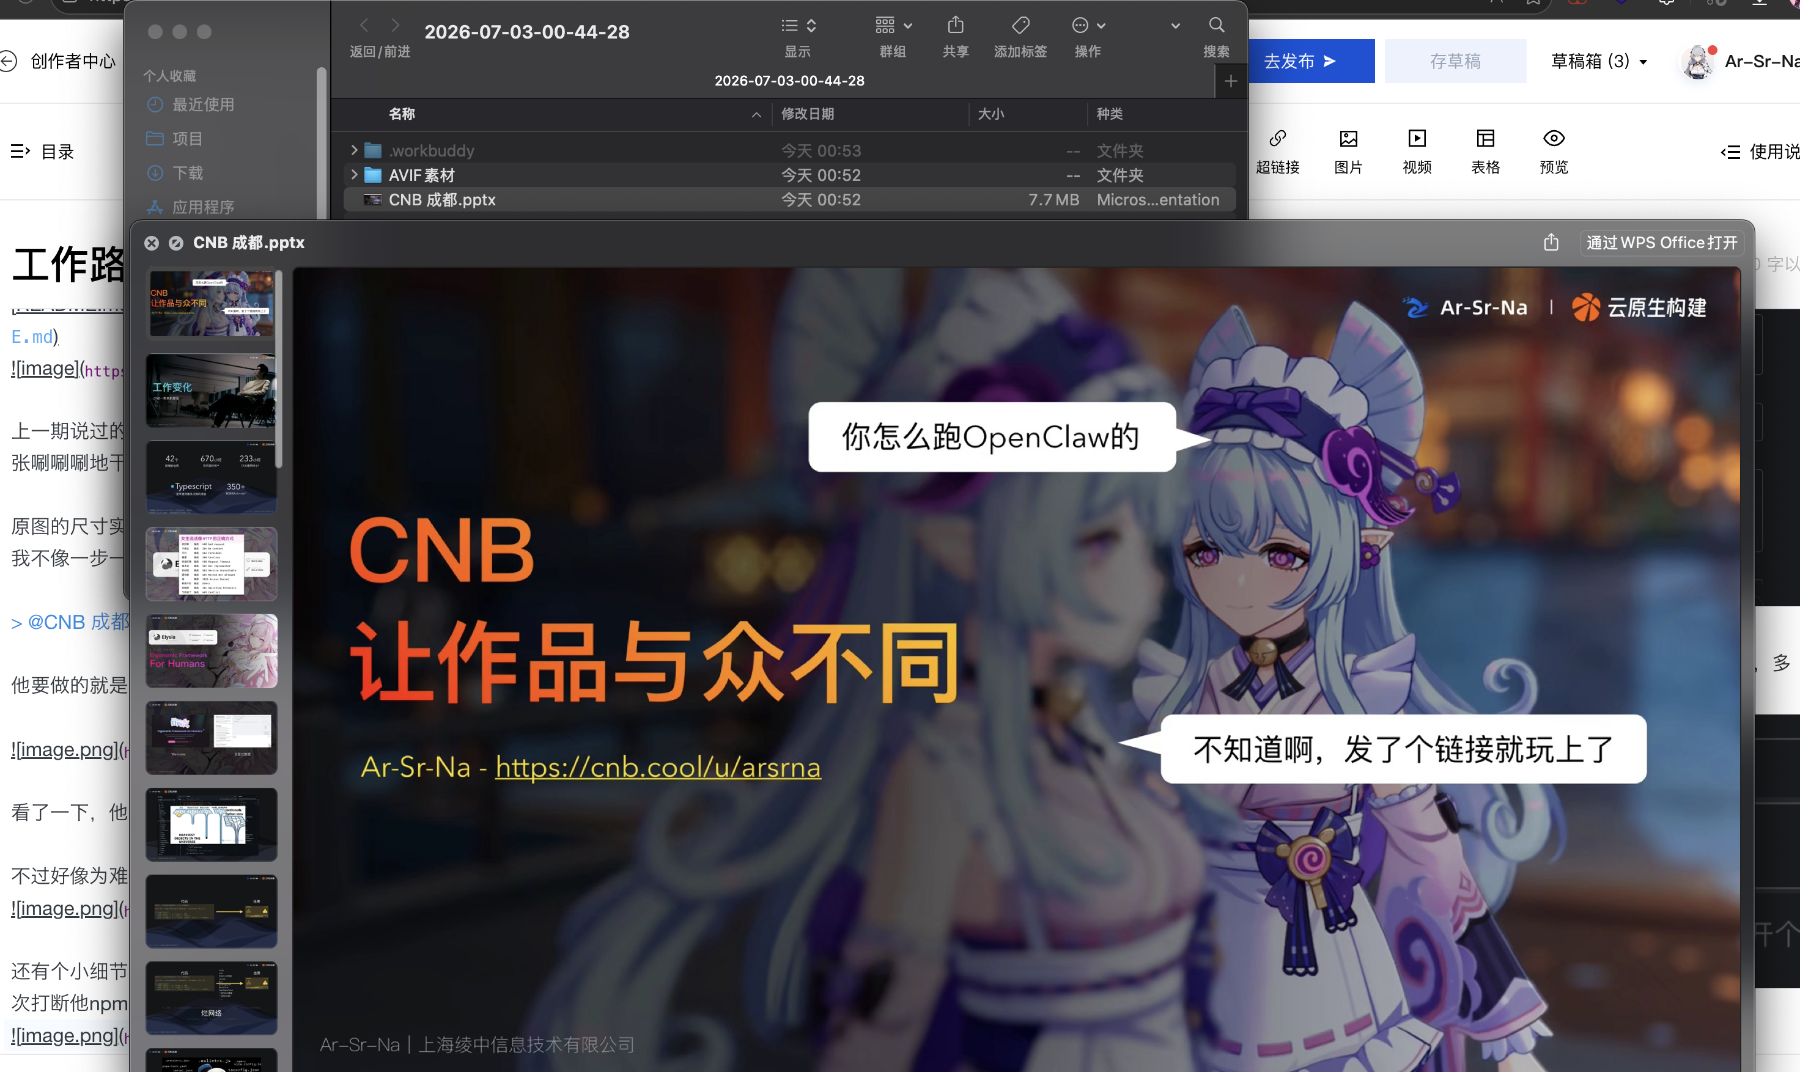The height and width of the screenshot is (1072, 1800).
Task: Select the 工作变化 slide thumbnail
Action: point(211,391)
